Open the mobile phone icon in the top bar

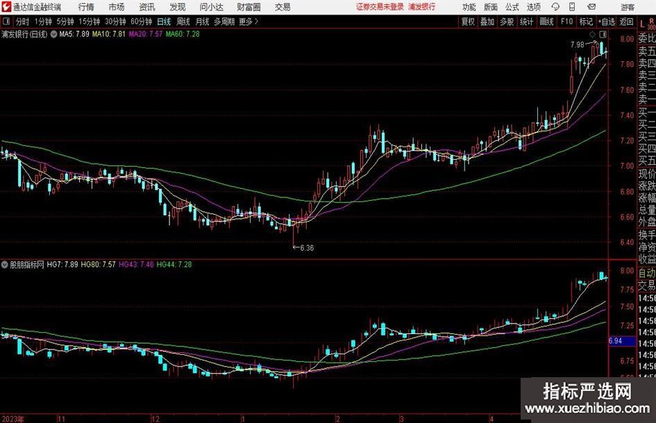[572, 7]
